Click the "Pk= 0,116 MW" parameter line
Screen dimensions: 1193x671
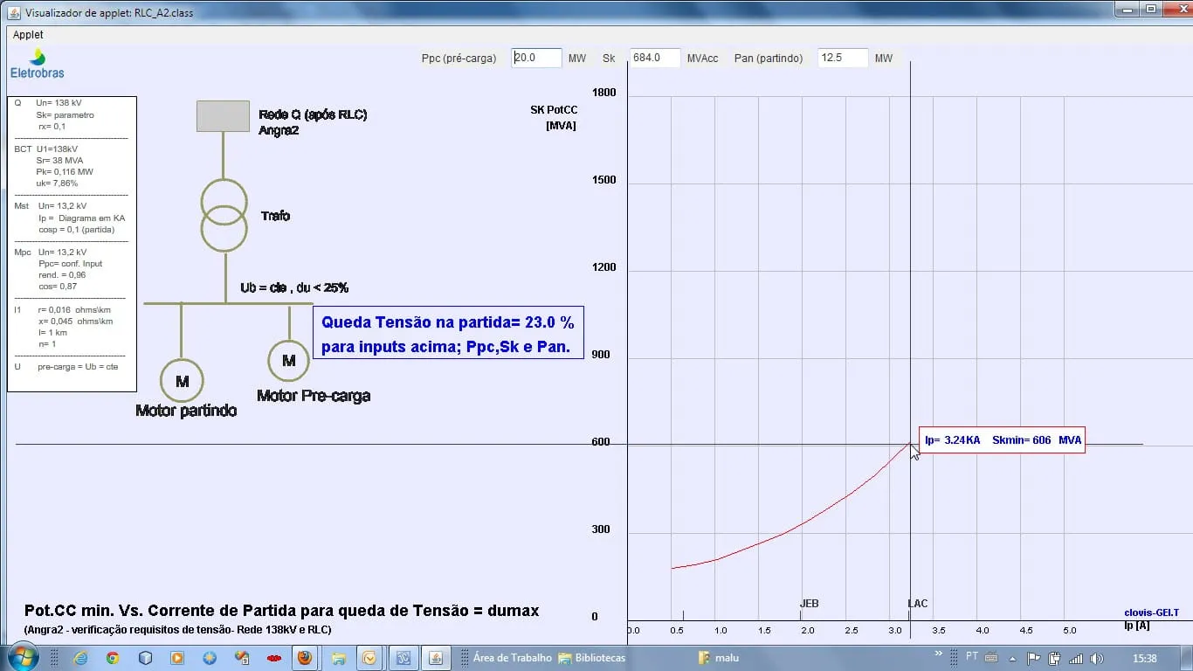pyautogui.click(x=65, y=172)
